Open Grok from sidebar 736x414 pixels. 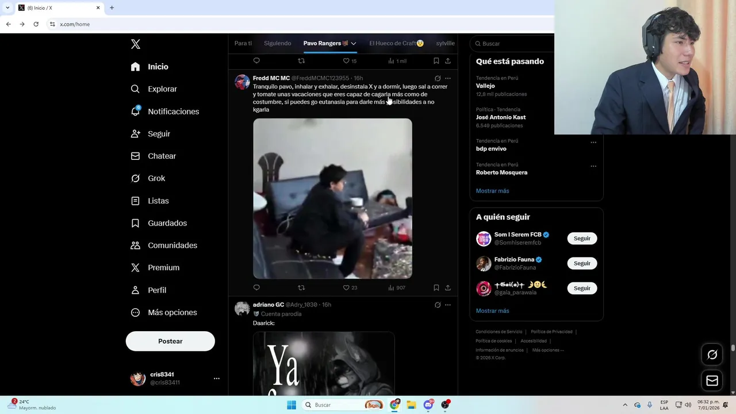click(x=148, y=178)
